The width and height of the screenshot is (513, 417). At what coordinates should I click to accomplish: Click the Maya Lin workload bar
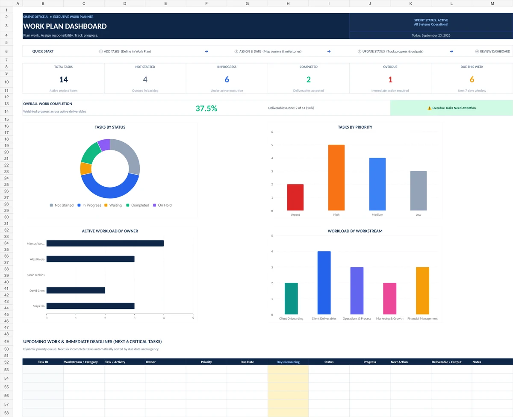(x=91, y=306)
